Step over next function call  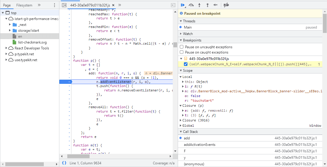(191, 5)
